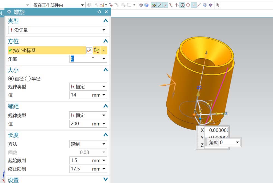The image size is (273, 183).
Task: Click the ZC axis arrow handle on model
Action: pyautogui.click(x=198, y=94)
